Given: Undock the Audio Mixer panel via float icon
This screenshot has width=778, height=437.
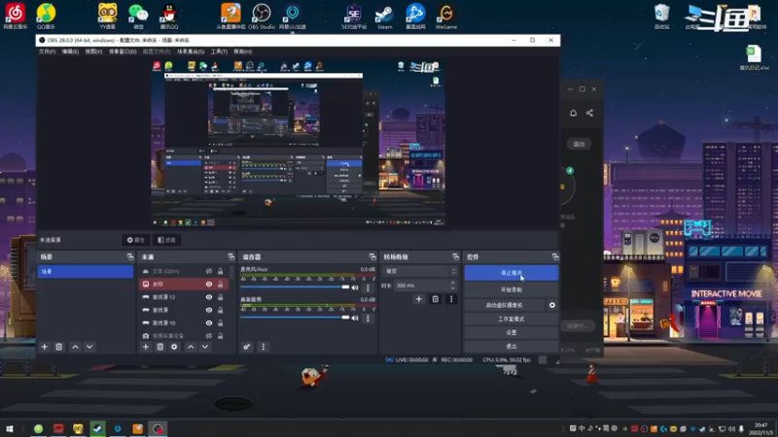Looking at the screenshot, I should click(372, 256).
